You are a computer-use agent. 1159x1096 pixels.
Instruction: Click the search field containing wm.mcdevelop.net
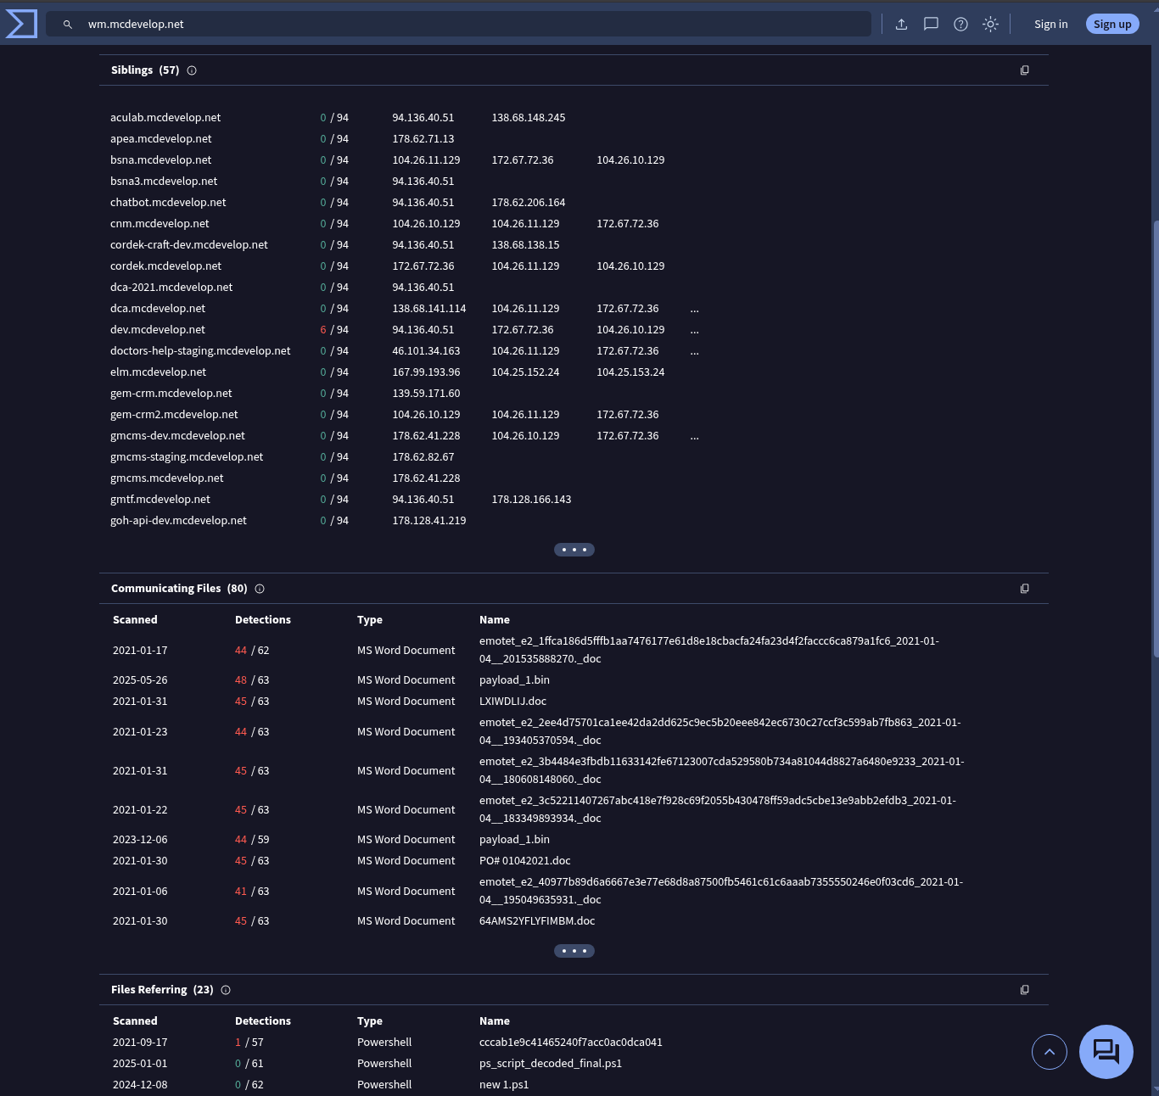pyautogui.click(x=458, y=24)
